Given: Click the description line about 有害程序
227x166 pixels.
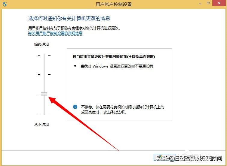Looking at the screenshot, I should click(74, 28).
